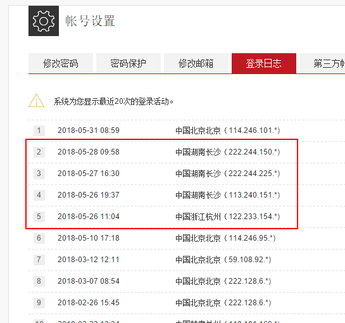Click the 2018-05-27 16:30 login time
The width and height of the screenshot is (345, 323).
(89, 174)
